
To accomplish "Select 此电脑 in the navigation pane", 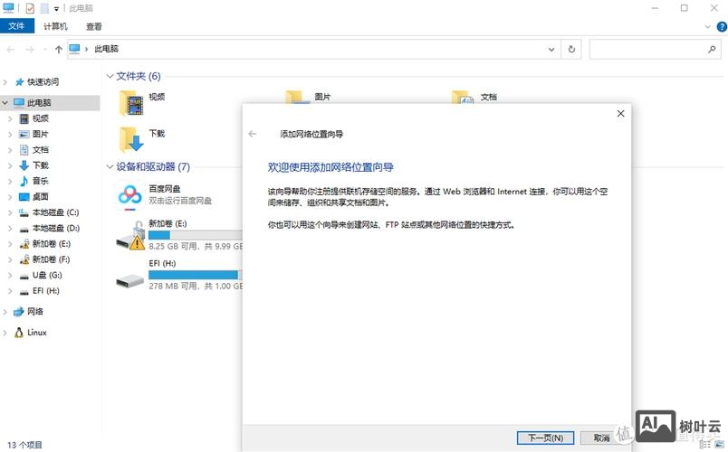I will (39, 102).
